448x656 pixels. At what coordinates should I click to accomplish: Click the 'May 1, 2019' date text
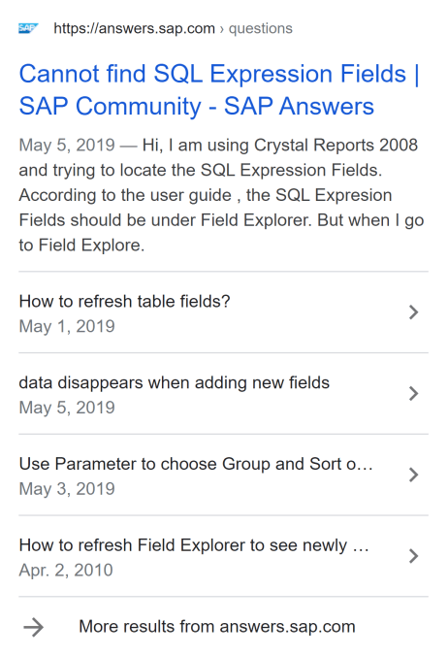click(x=67, y=326)
